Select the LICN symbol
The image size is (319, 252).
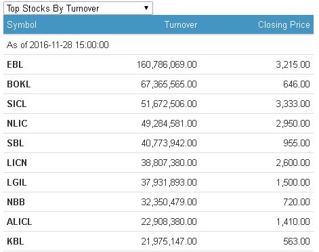tap(17, 163)
